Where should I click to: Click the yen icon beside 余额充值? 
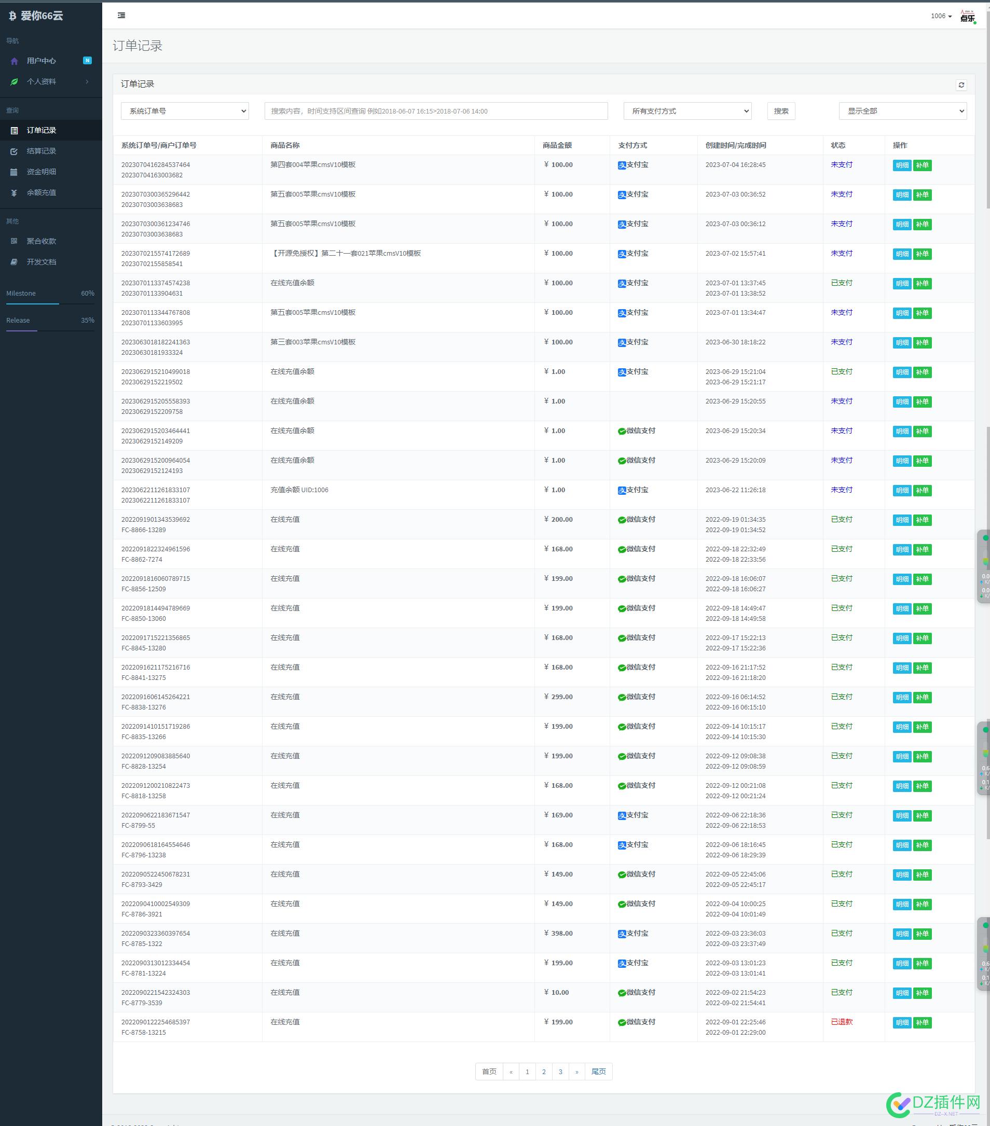coord(15,193)
